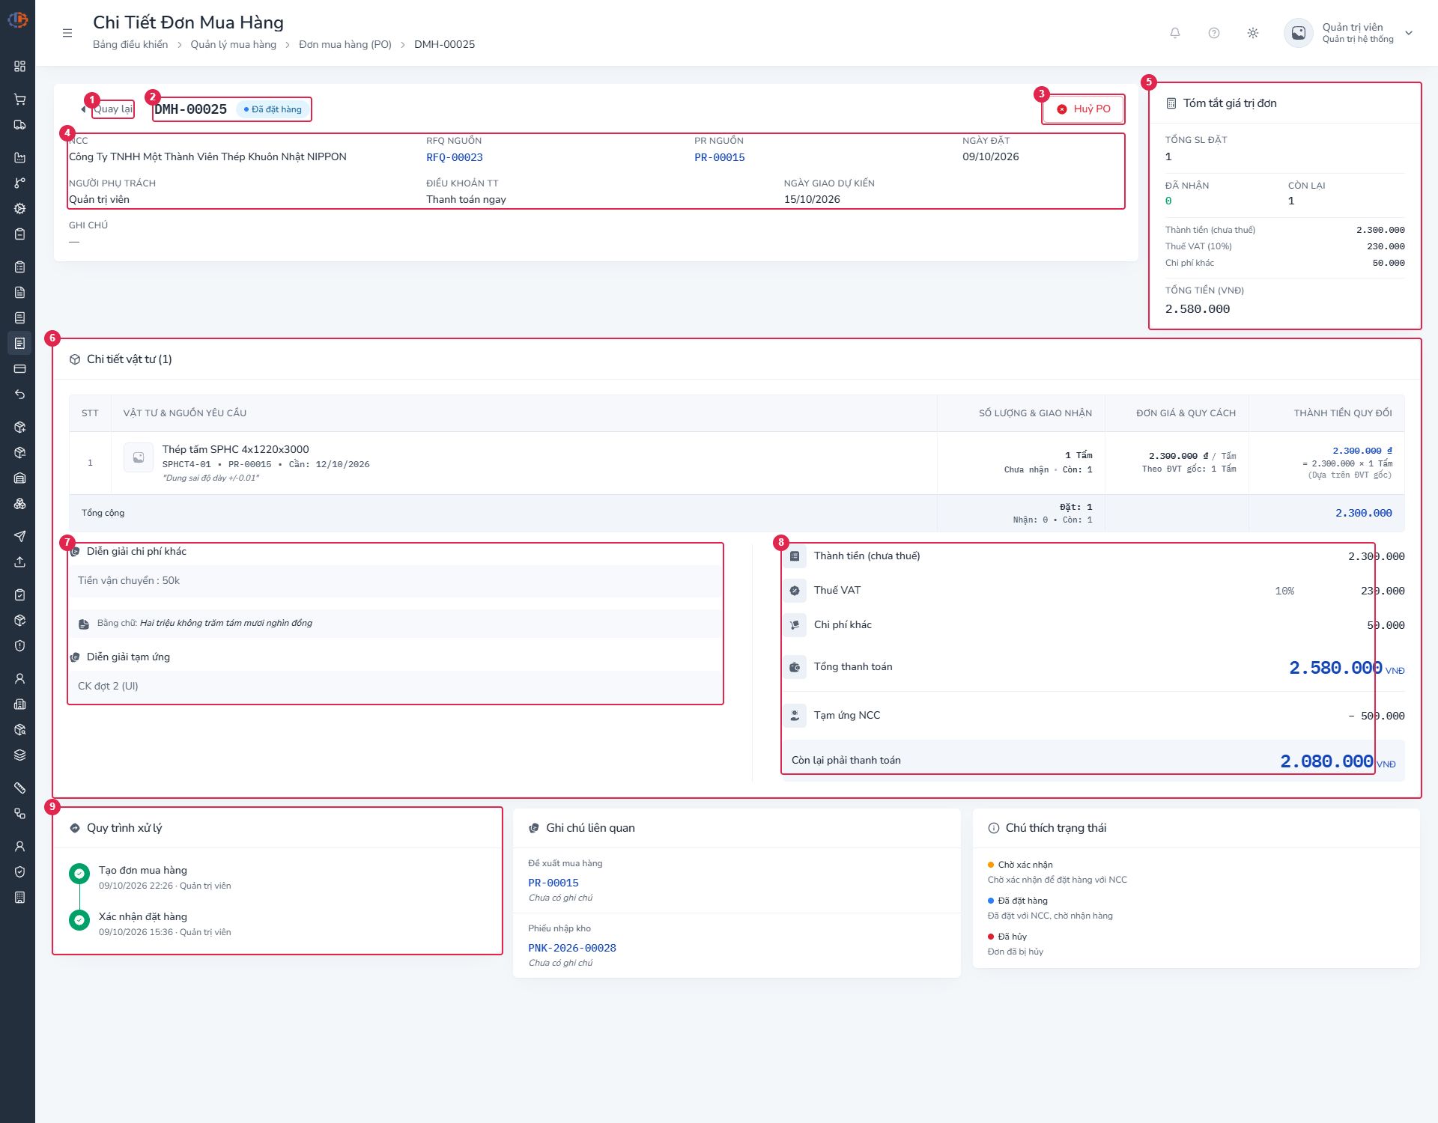Click the Còn lại phải thanh toán 2.080.000 amount

tap(1326, 761)
